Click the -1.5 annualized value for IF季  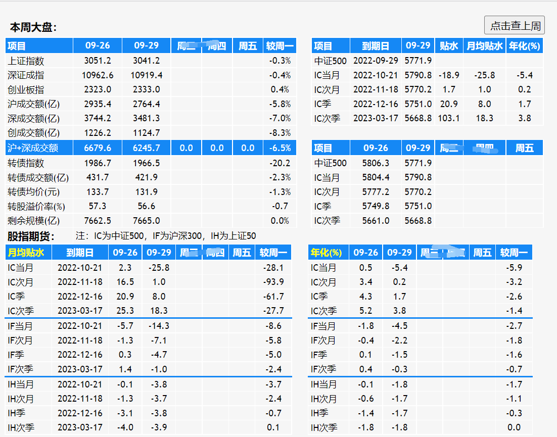point(399,355)
